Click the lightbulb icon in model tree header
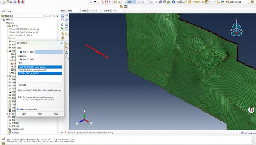Screen dimensions: 256x145 point(58,16)
